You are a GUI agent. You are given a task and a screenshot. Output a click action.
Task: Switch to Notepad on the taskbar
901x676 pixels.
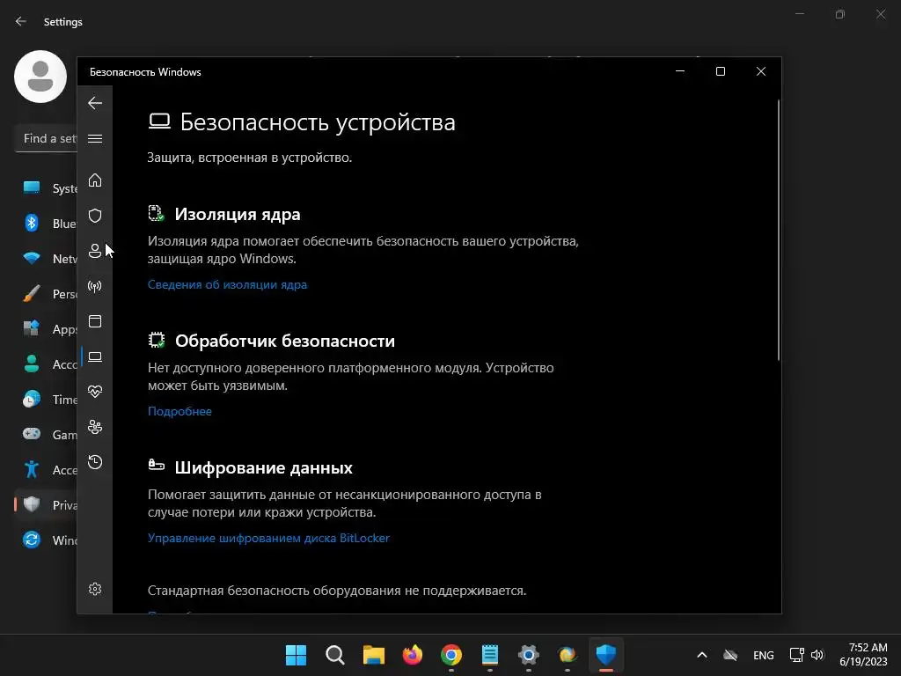490,655
